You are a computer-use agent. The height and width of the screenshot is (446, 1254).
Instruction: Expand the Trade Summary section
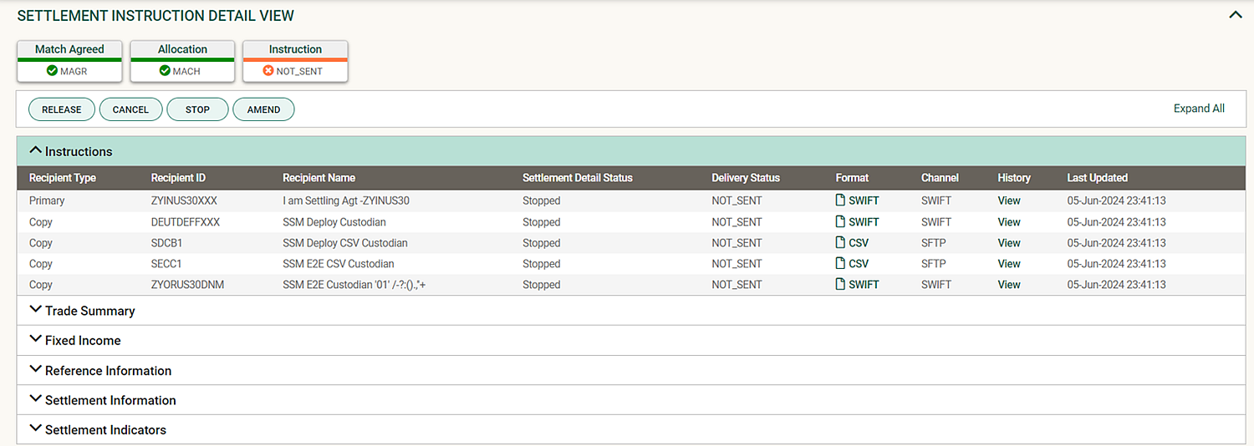[x=35, y=310]
